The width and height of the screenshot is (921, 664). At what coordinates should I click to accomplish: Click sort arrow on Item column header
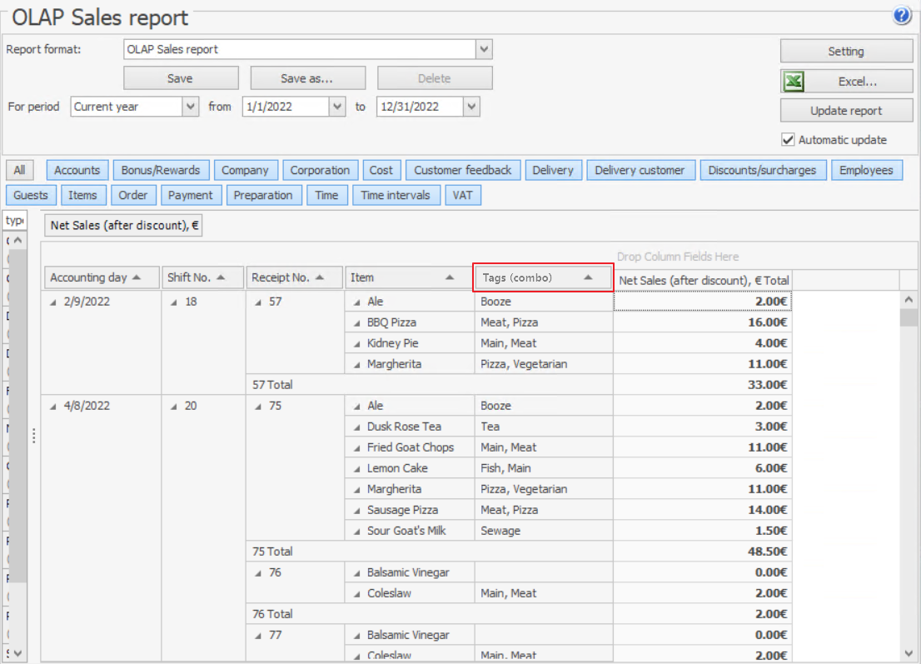pyautogui.click(x=450, y=277)
